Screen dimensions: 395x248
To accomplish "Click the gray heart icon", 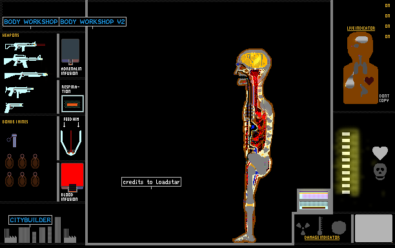I will 380,153.
